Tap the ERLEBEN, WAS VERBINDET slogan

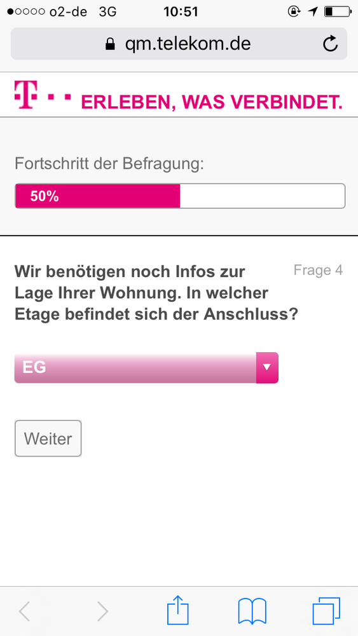pyautogui.click(x=212, y=102)
